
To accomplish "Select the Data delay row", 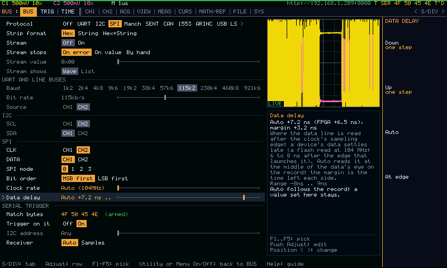I will pyautogui.click(x=132, y=197).
